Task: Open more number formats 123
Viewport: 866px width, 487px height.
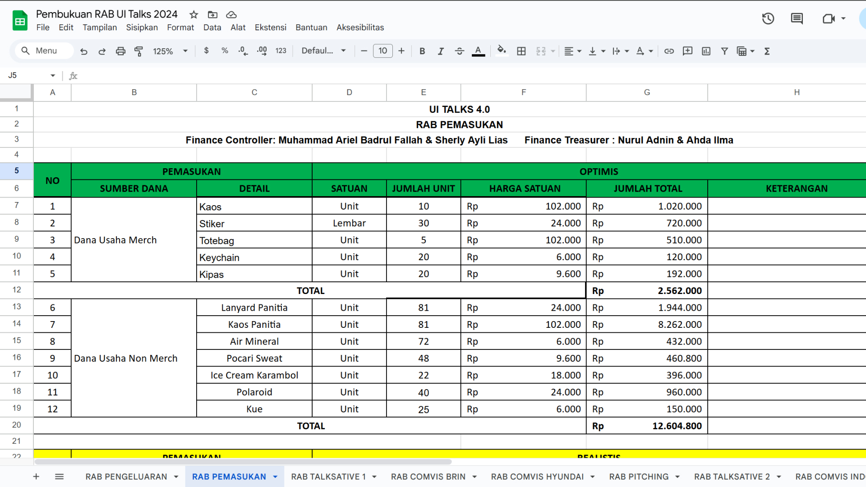Action: point(281,51)
